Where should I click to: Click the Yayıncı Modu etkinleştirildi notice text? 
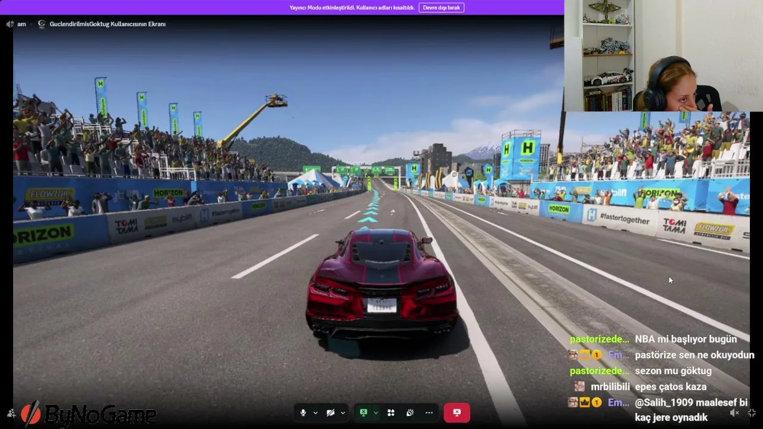[x=352, y=8]
